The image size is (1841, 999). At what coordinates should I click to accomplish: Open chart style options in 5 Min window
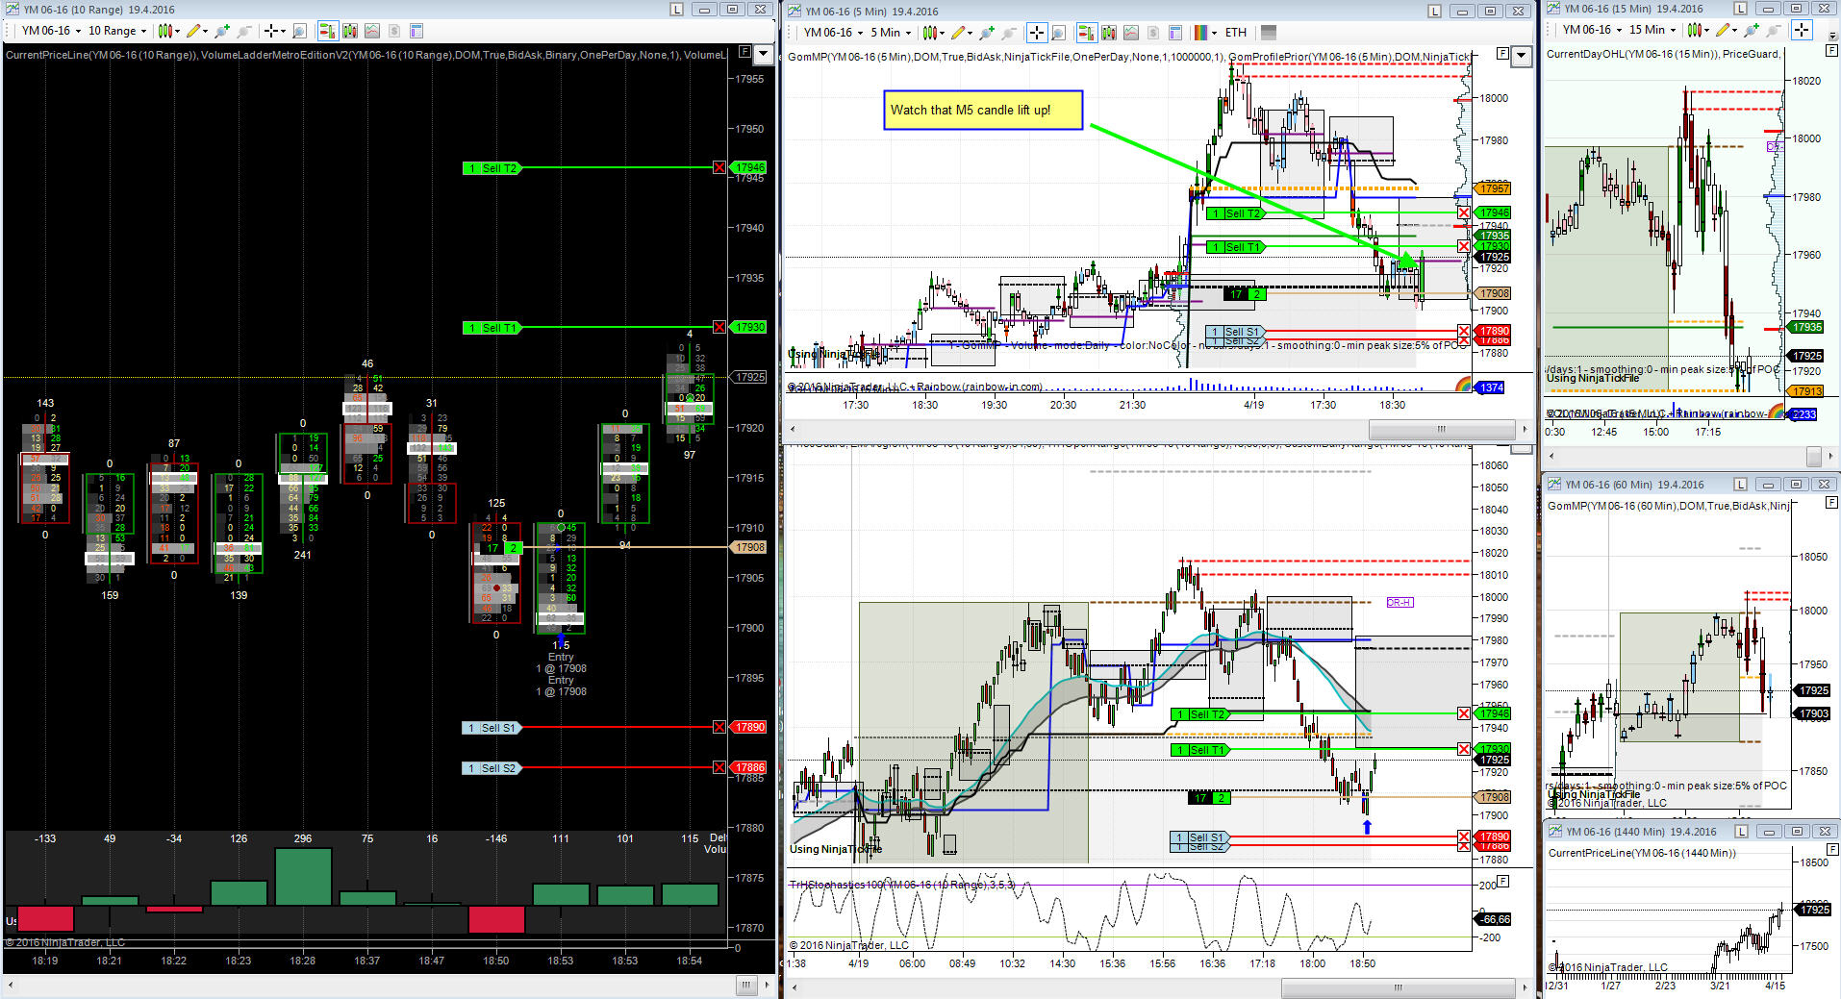click(932, 33)
